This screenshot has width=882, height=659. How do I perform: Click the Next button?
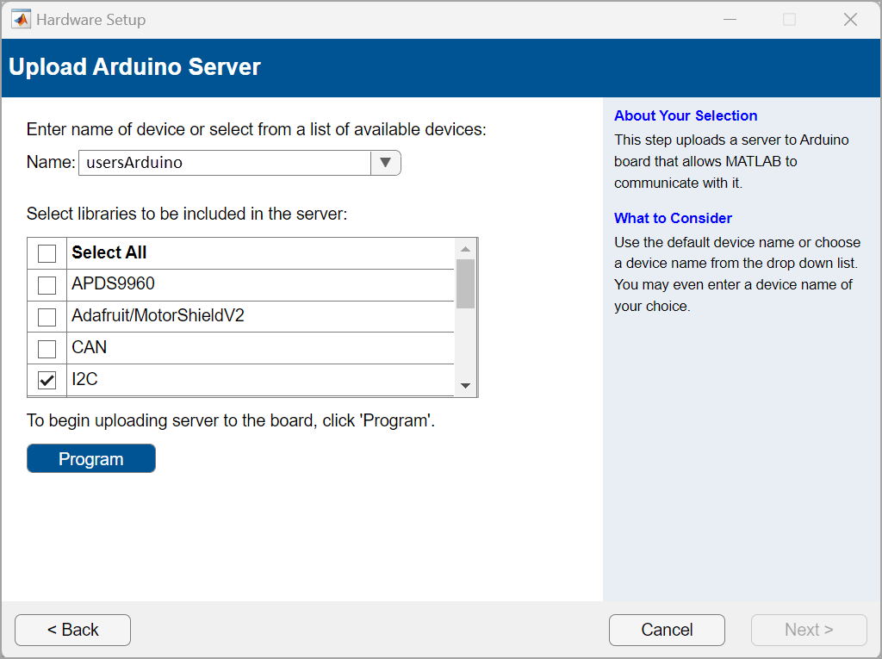809,630
